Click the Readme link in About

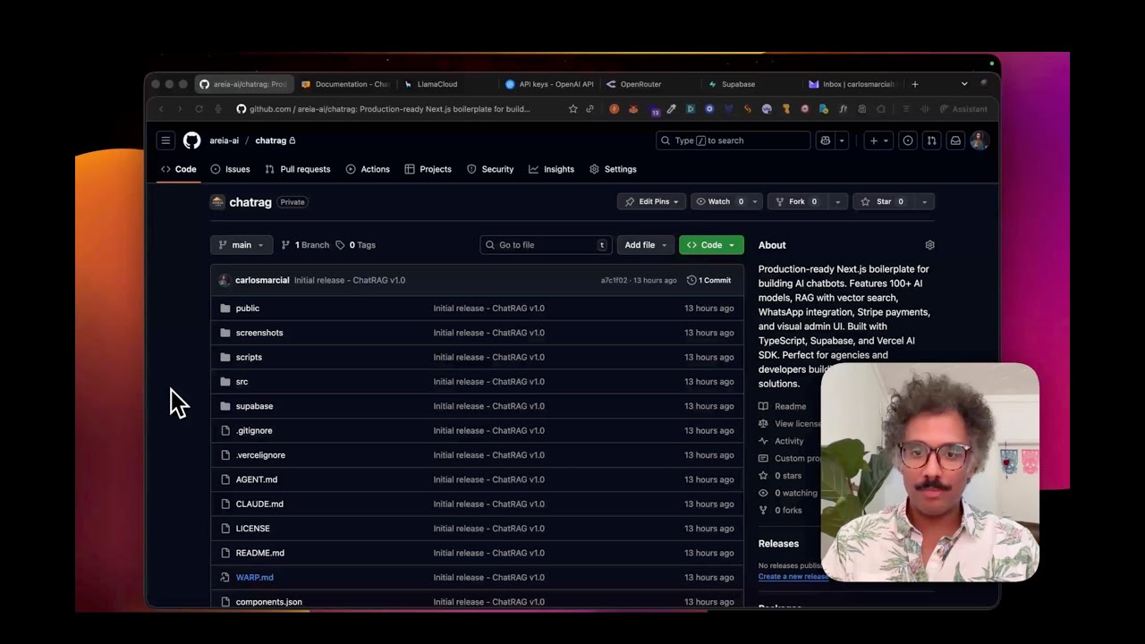pyautogui.click(x=783, y=406)
